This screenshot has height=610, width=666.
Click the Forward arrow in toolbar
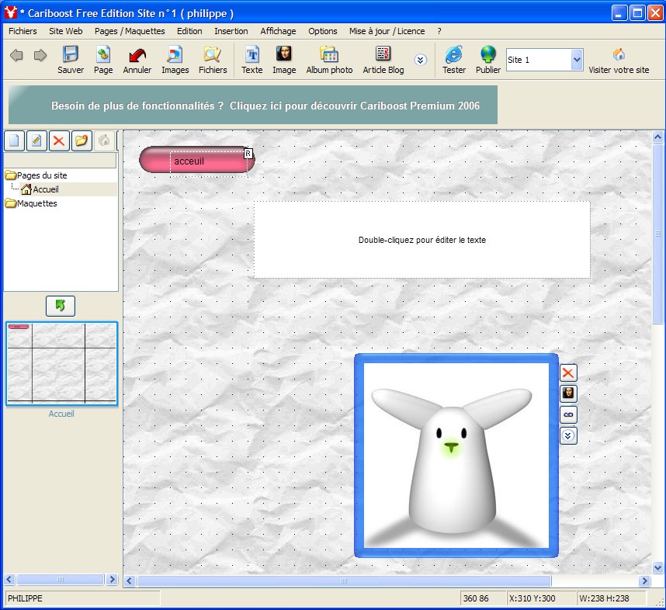click(x=40, y=55)
